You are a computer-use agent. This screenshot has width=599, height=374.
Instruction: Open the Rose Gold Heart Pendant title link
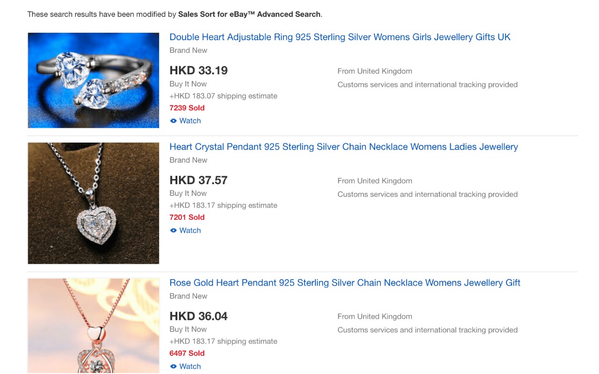pyautogui.click(x=345, y=283)
